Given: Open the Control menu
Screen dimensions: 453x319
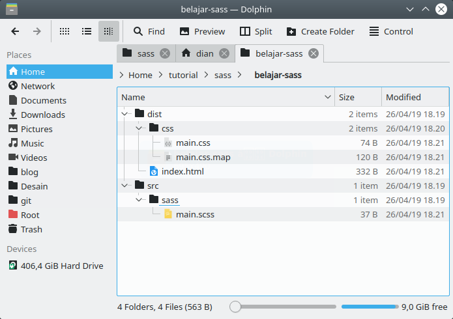Looking at the screenshot, I should coord(391,31).
